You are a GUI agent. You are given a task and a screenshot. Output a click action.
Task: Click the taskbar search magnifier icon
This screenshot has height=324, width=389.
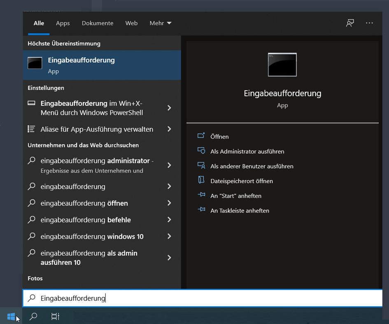point(33,317)
